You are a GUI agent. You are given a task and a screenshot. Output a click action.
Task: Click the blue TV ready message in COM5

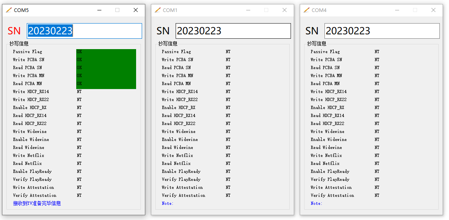(x=37, y=203)
